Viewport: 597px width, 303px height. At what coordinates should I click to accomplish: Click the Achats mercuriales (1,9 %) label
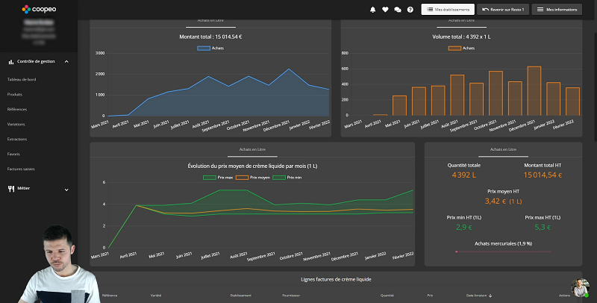[503, 243]
